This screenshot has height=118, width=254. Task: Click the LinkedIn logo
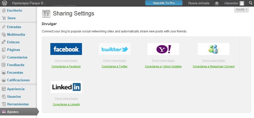click(66, 87)
